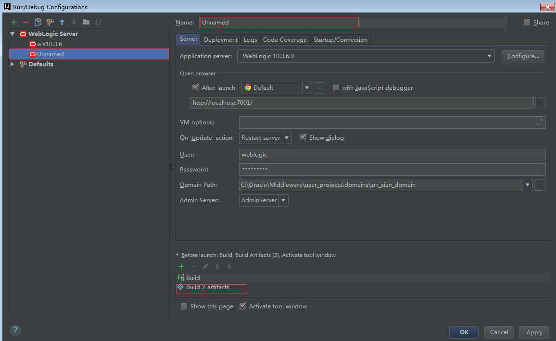Close the Run/Debug Configurations dialog
This screenshot has width=556, height=341.
[547, 7]
